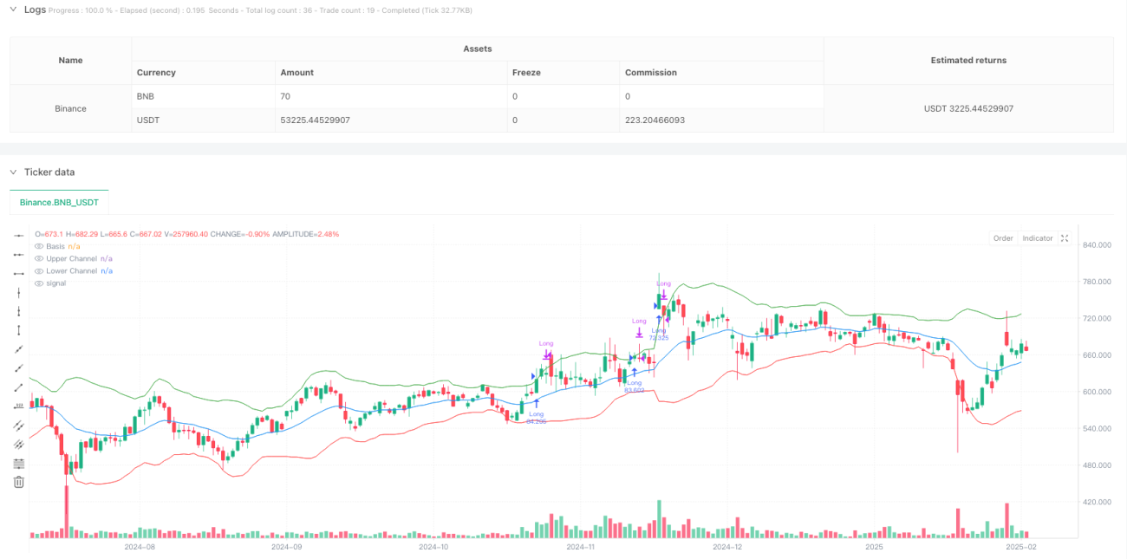Screen dimensions: 1127x559
Task: Choose the price line tool
Action: 18,406
